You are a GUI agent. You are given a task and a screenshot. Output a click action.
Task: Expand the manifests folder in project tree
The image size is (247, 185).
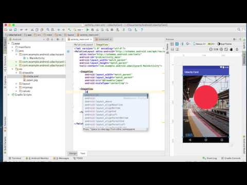[12, 47]
